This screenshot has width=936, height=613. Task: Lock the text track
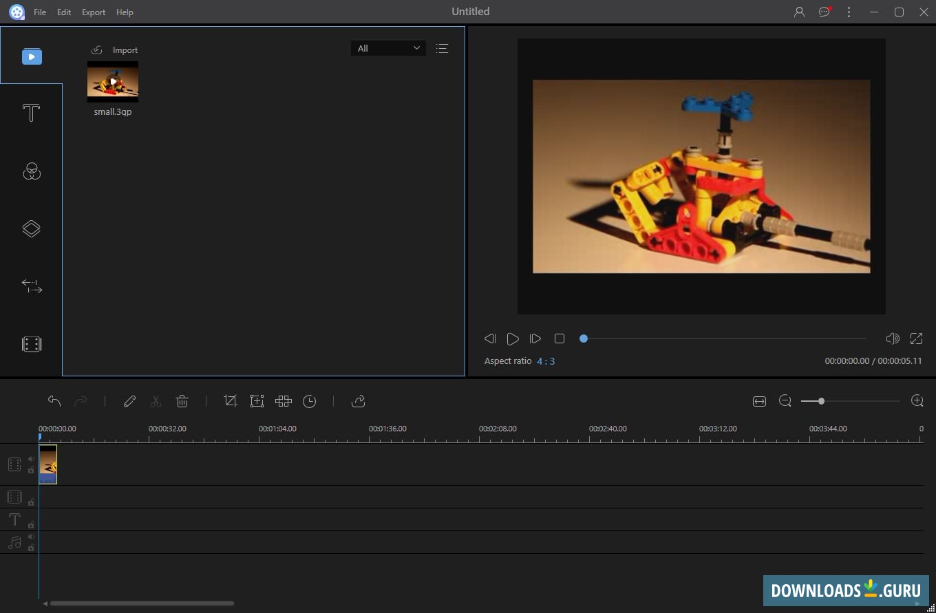point(31,524)
